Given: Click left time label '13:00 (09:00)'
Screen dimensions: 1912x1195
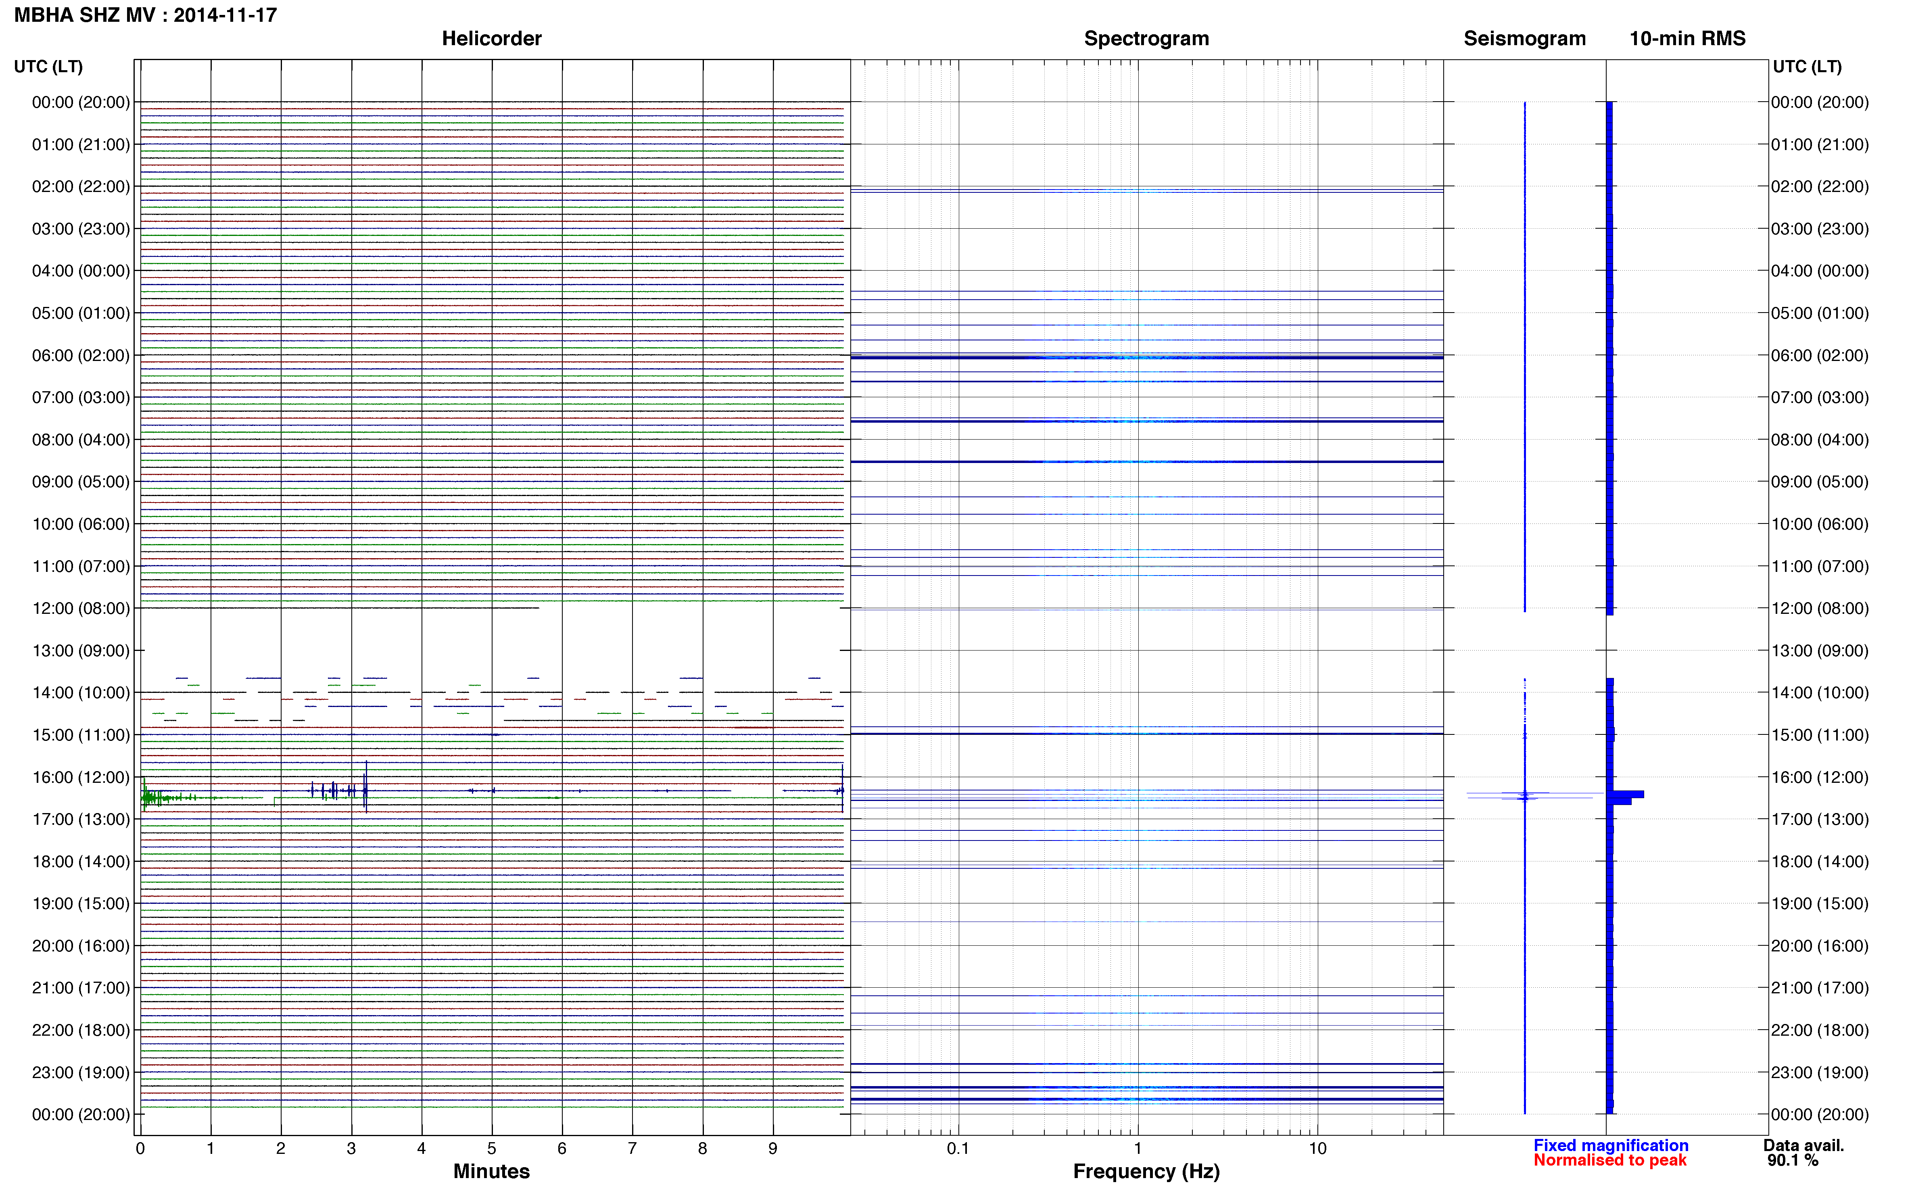Looking at the screenshot, I should (x=81, y=651).
